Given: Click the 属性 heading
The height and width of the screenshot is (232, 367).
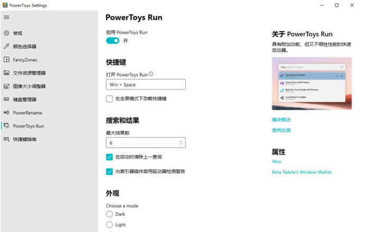Looking at the screenshot, I should [x=278, y=152].
